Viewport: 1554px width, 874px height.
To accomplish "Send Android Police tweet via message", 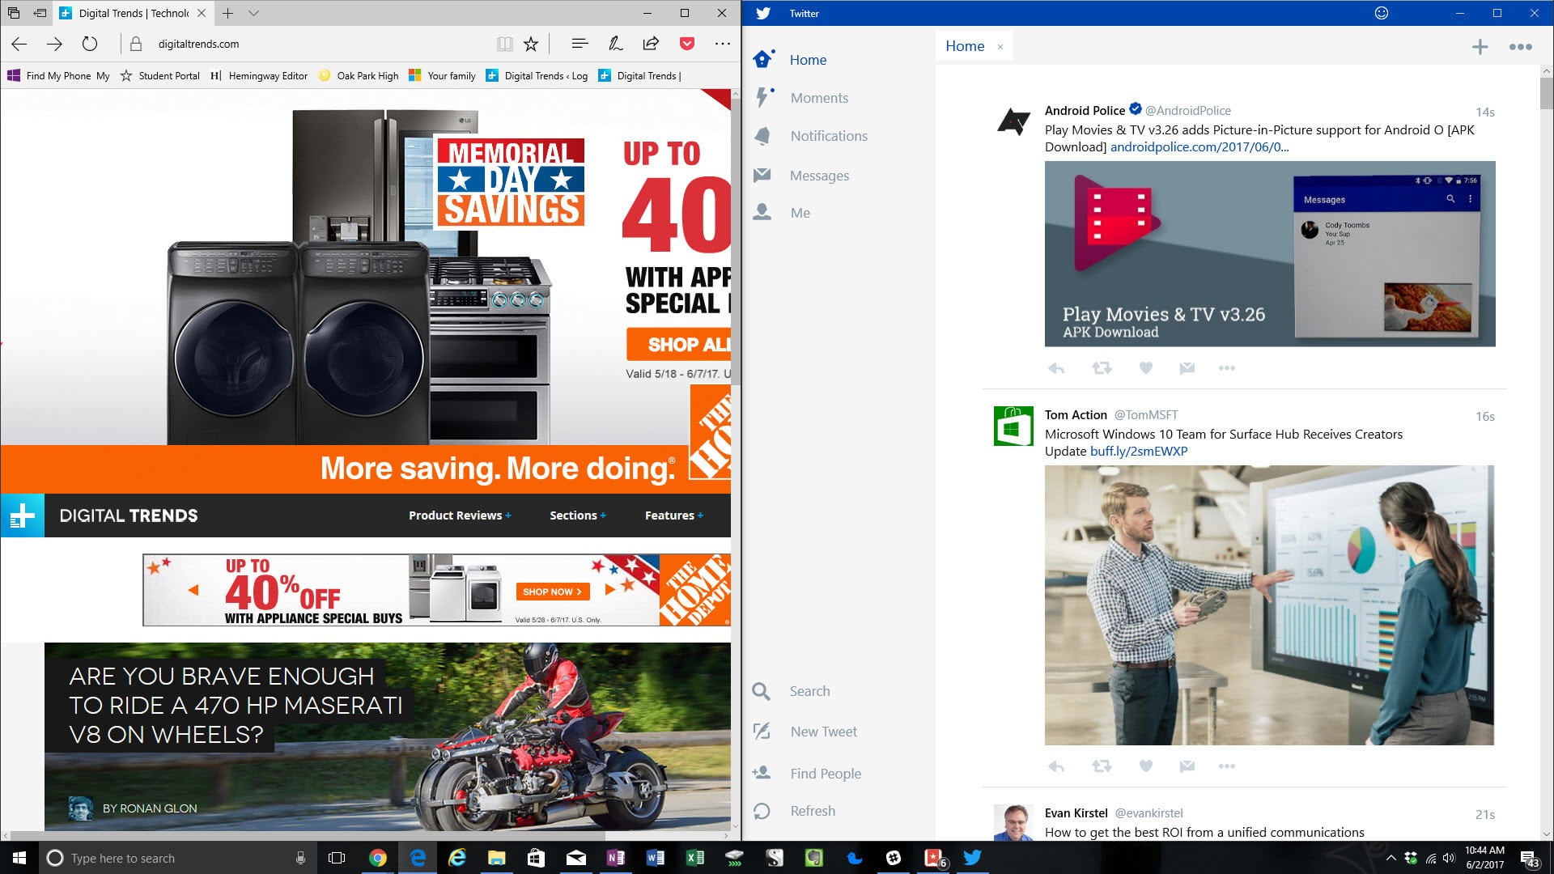I will tap(1187, 368).
